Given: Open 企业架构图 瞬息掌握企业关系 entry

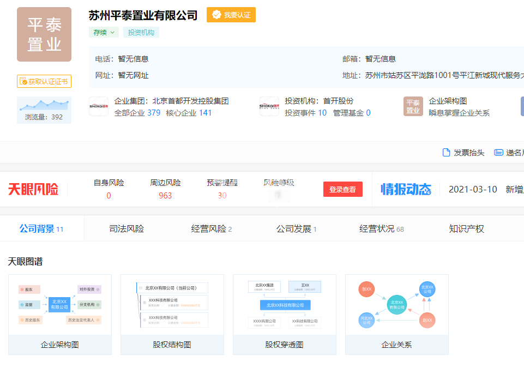Looking at the screenshot, I should (x=459, y=107).
